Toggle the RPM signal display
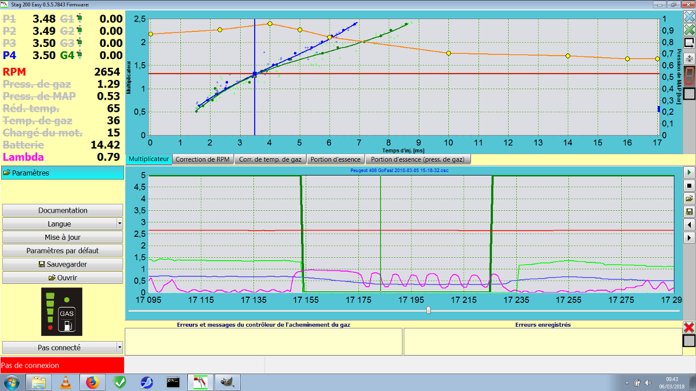 pyautogui.click(x=14, y=72)
